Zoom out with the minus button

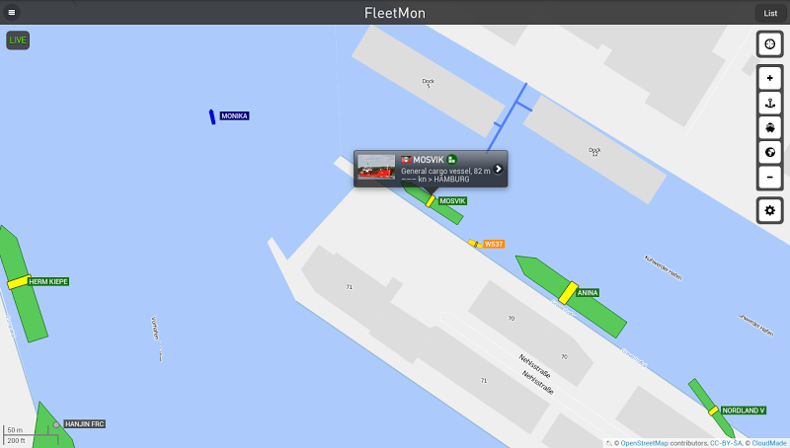(769, 178)
